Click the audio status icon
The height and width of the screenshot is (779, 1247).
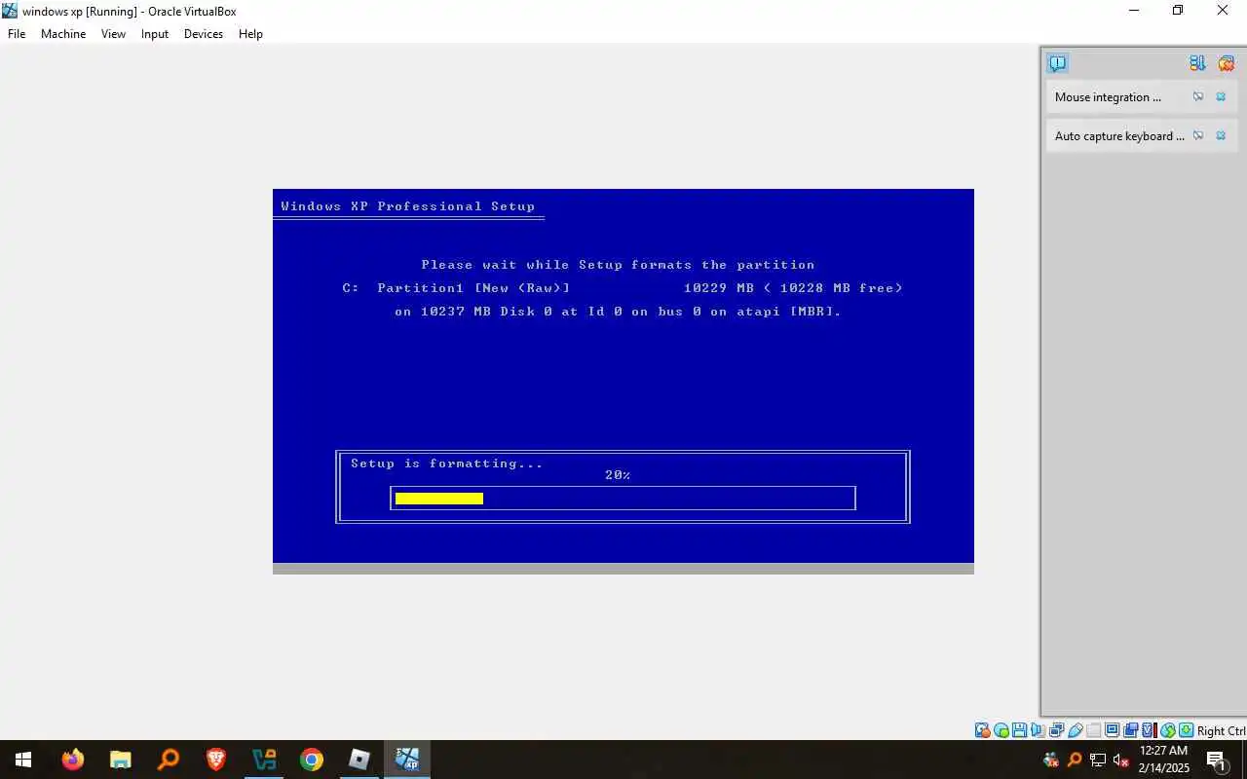pyautogui.click(x=1038, y=730)
